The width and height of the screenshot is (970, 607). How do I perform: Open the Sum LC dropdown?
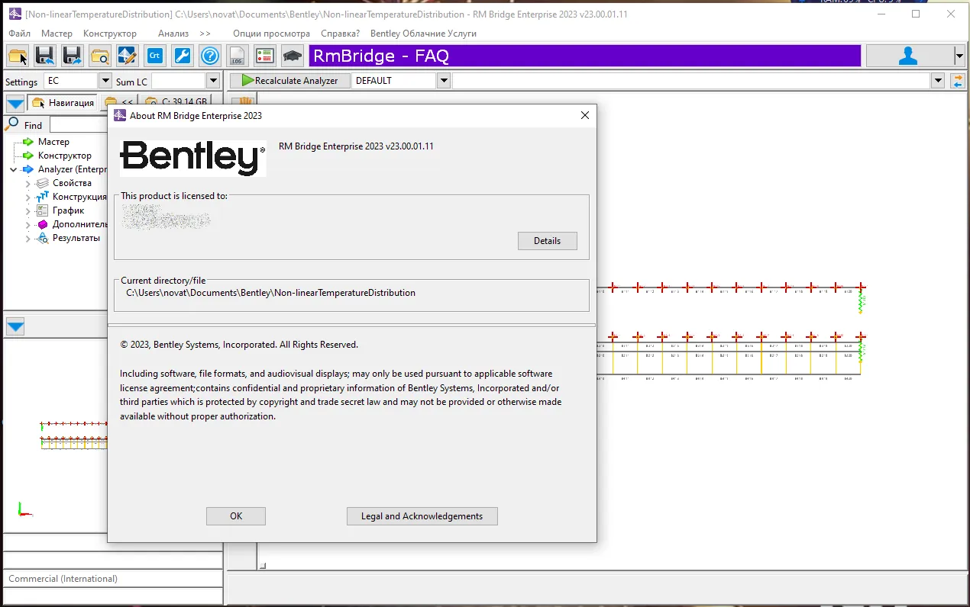click(213, 81)
